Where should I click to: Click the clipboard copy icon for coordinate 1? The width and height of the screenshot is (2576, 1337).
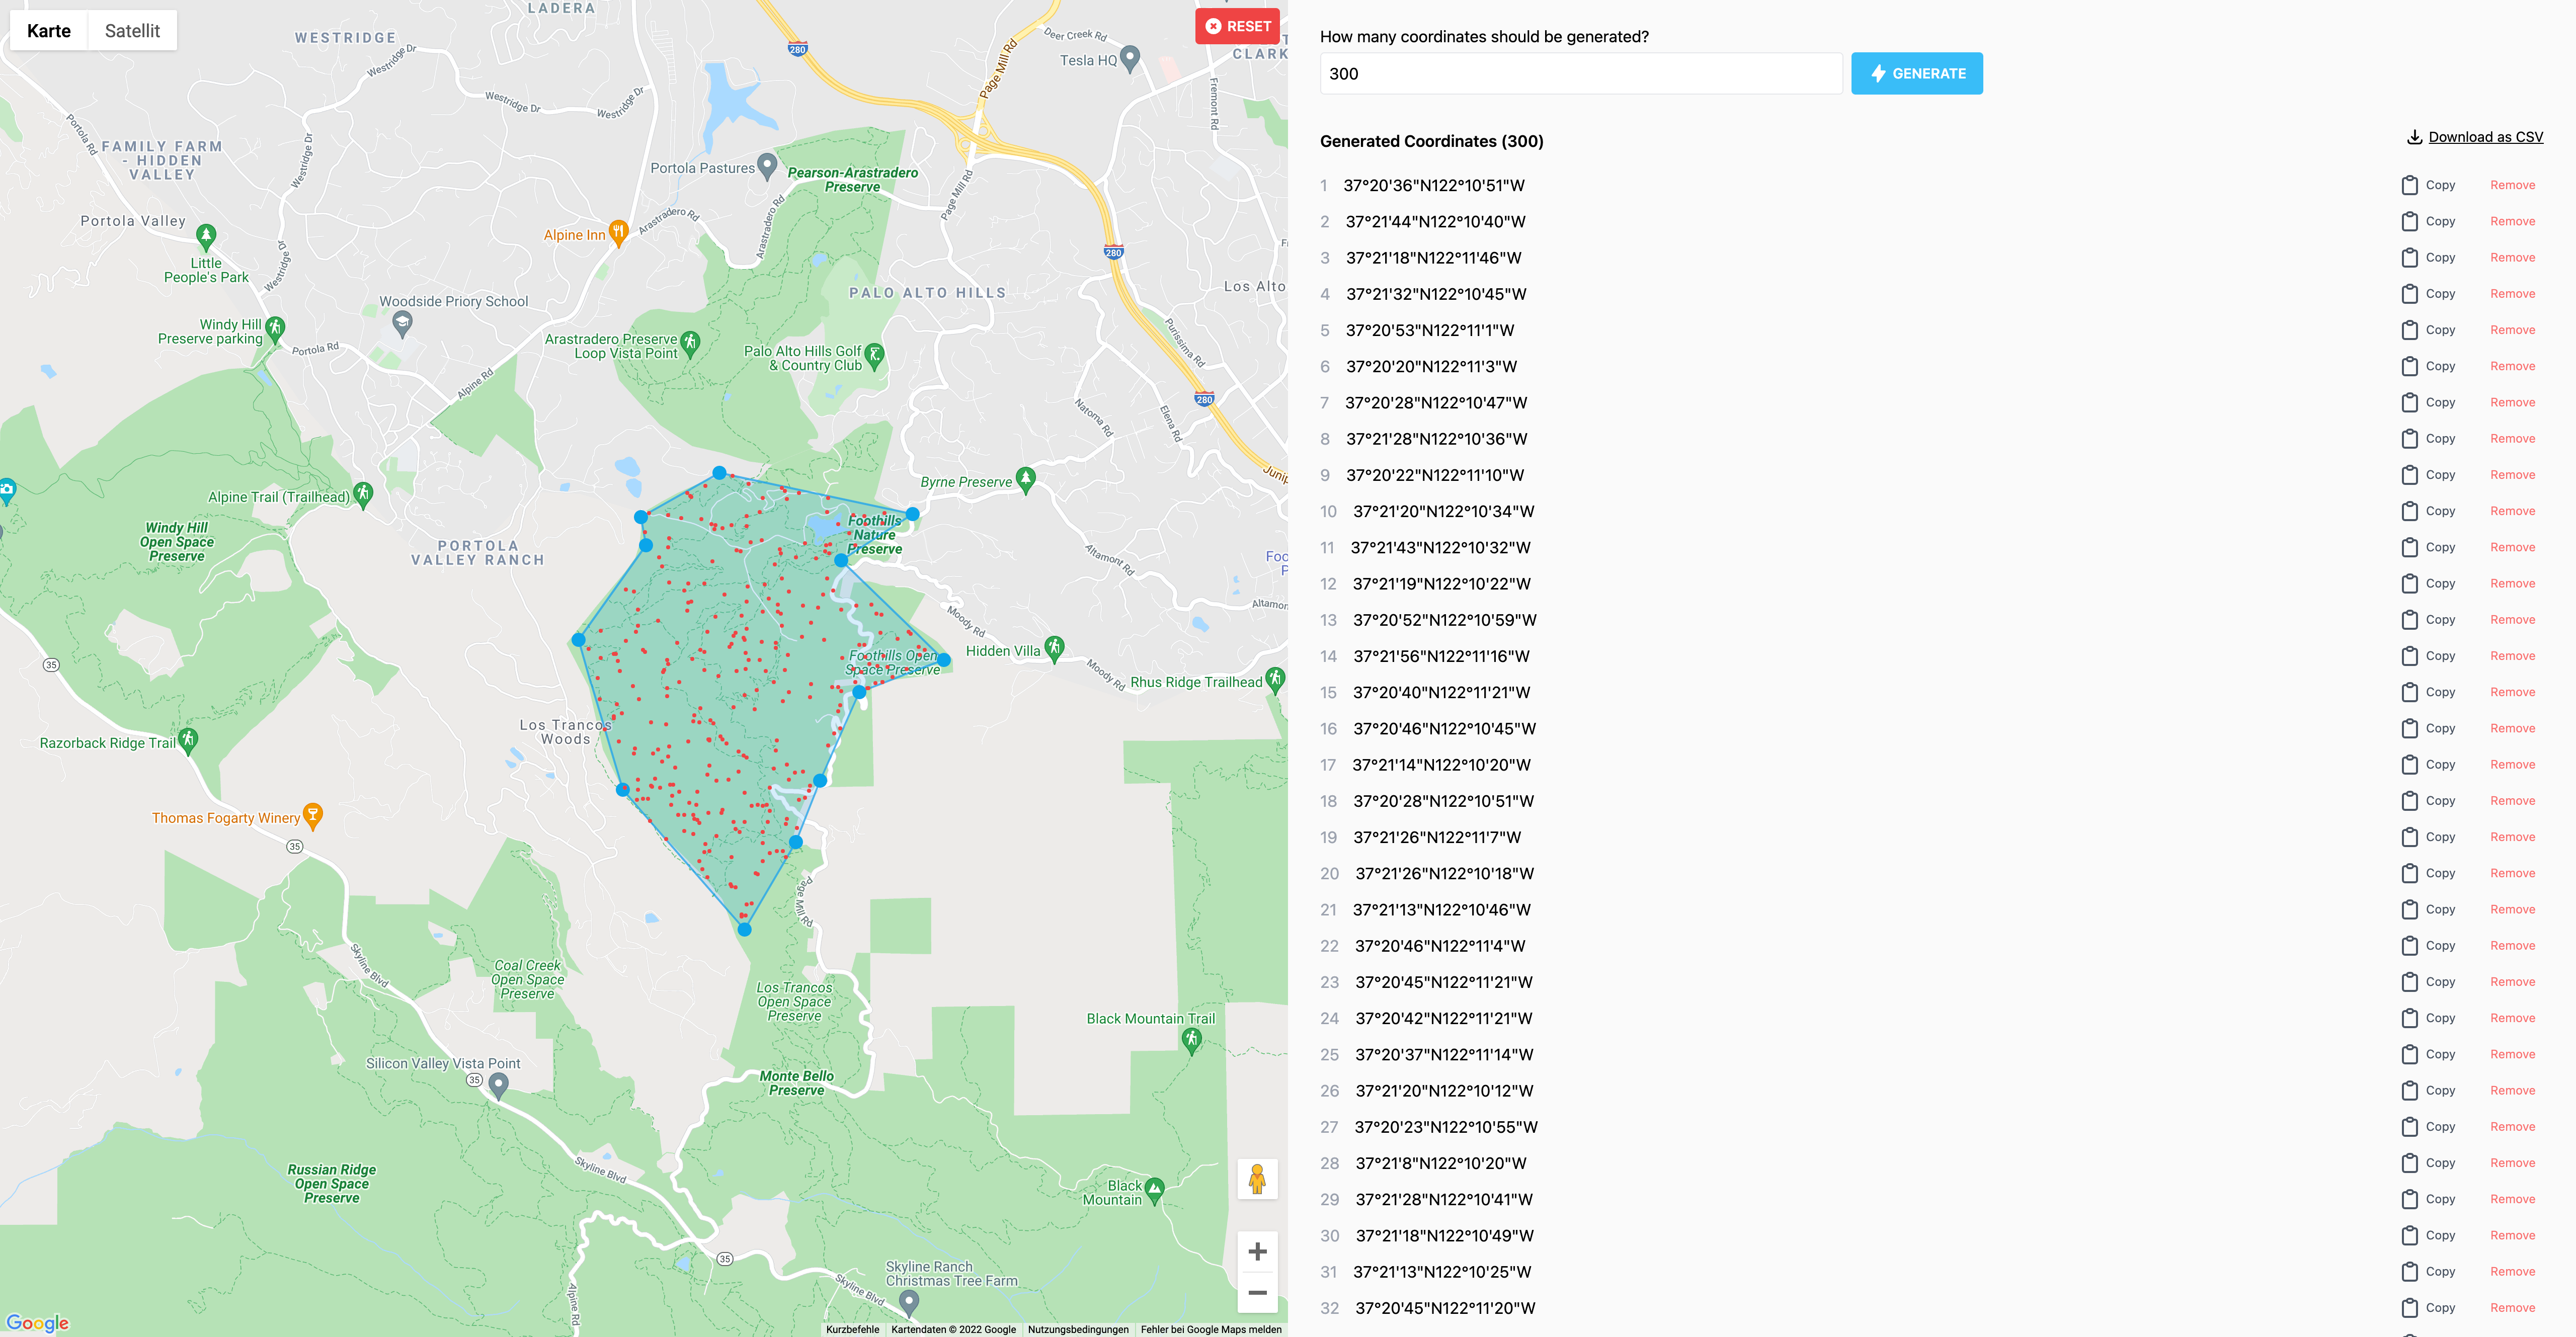[2410, 185]
